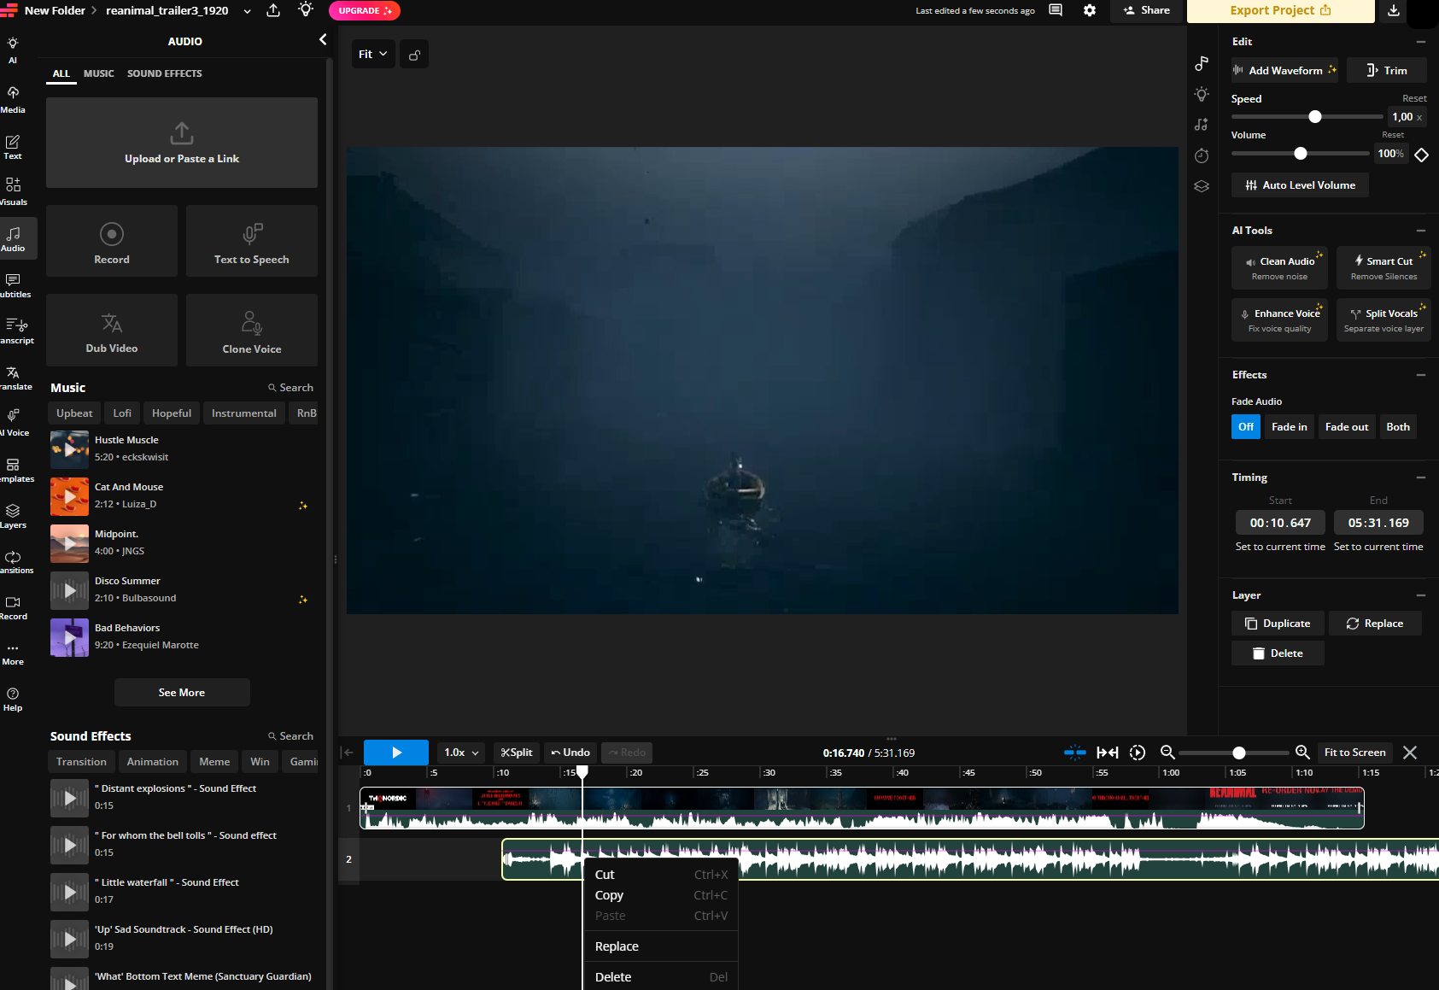Viewport: 1439px width, 990px height.
Task: Click Auto Level Volume button
Action: (1300, 185)
